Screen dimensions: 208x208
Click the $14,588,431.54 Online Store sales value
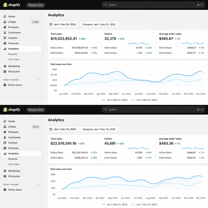80,48
